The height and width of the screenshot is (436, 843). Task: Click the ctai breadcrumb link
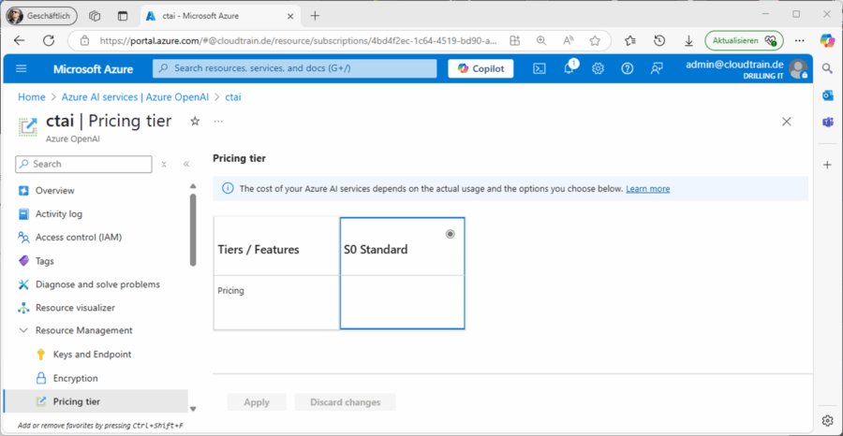pos(233,97)
